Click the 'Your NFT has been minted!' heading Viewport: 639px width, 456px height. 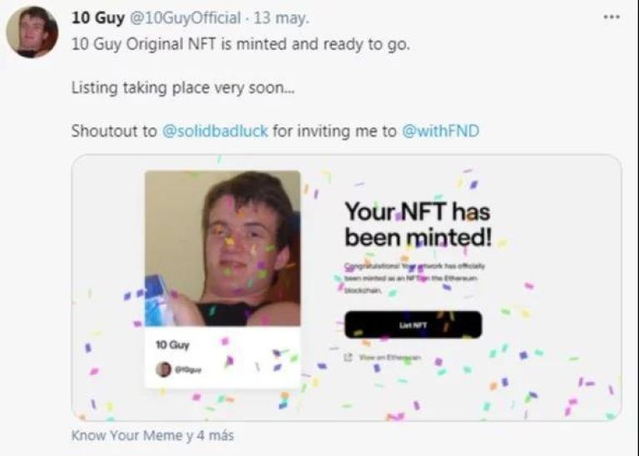click(x=419, y=225)
